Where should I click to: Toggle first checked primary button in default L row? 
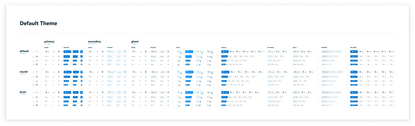67,52
